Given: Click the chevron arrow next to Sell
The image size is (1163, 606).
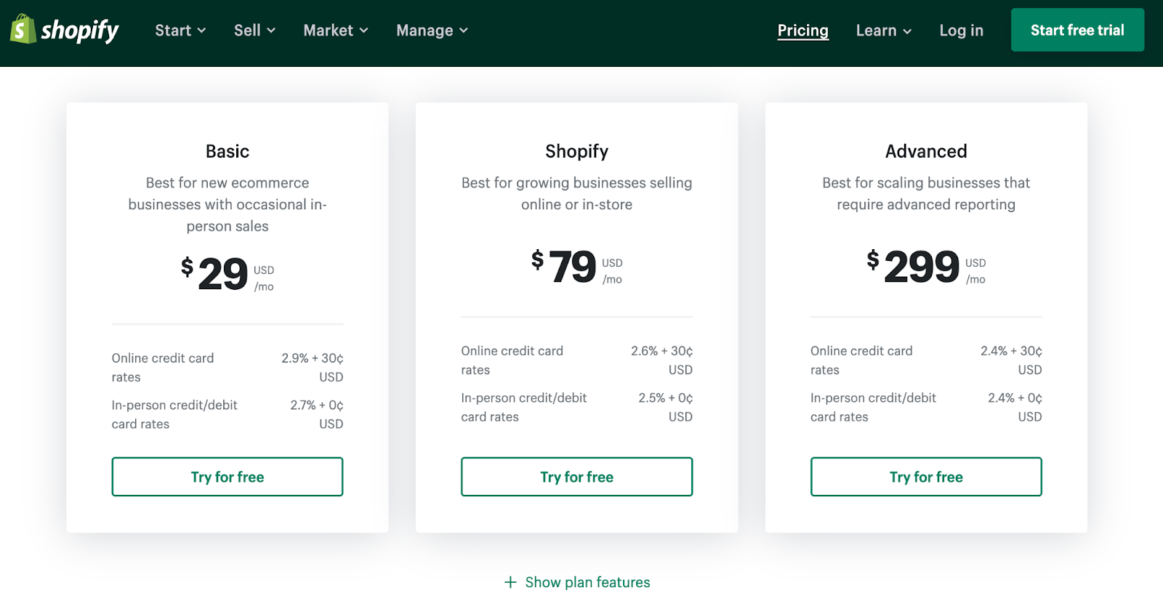Looking at the screenshot, I should (x=271, y=31).
